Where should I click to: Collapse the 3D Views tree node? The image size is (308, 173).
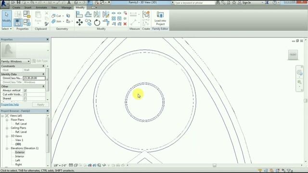coord(7,136)
